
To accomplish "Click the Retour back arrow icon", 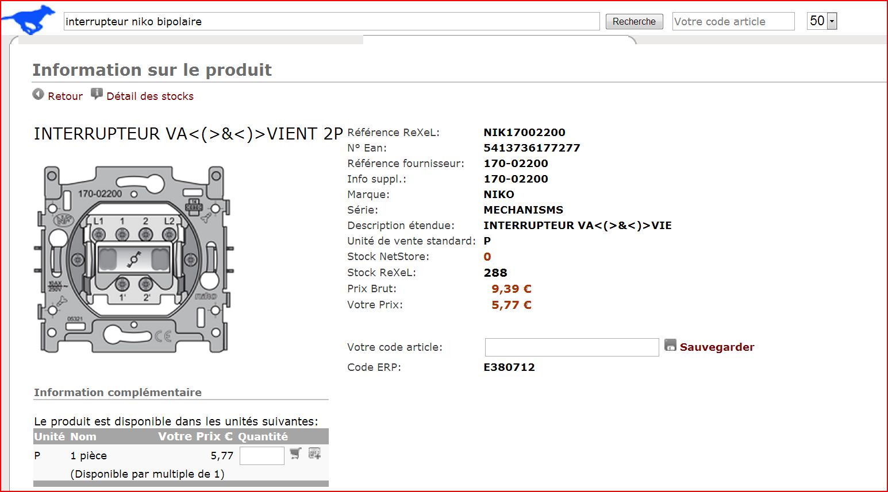I will tap(39, 95).
